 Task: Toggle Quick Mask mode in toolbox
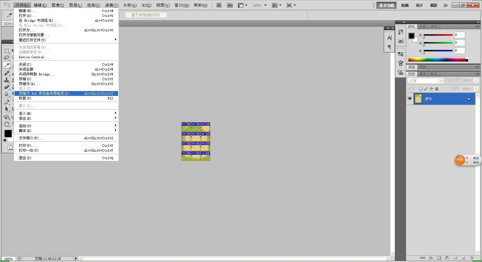click(11, 147)
